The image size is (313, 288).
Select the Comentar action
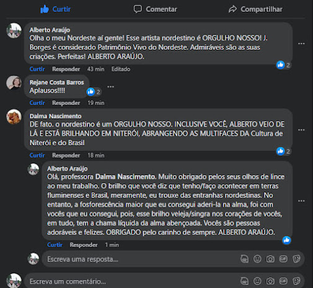click(x=156, y=9)
